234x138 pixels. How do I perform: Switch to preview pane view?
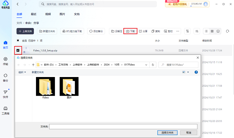(x=218, y=31)
